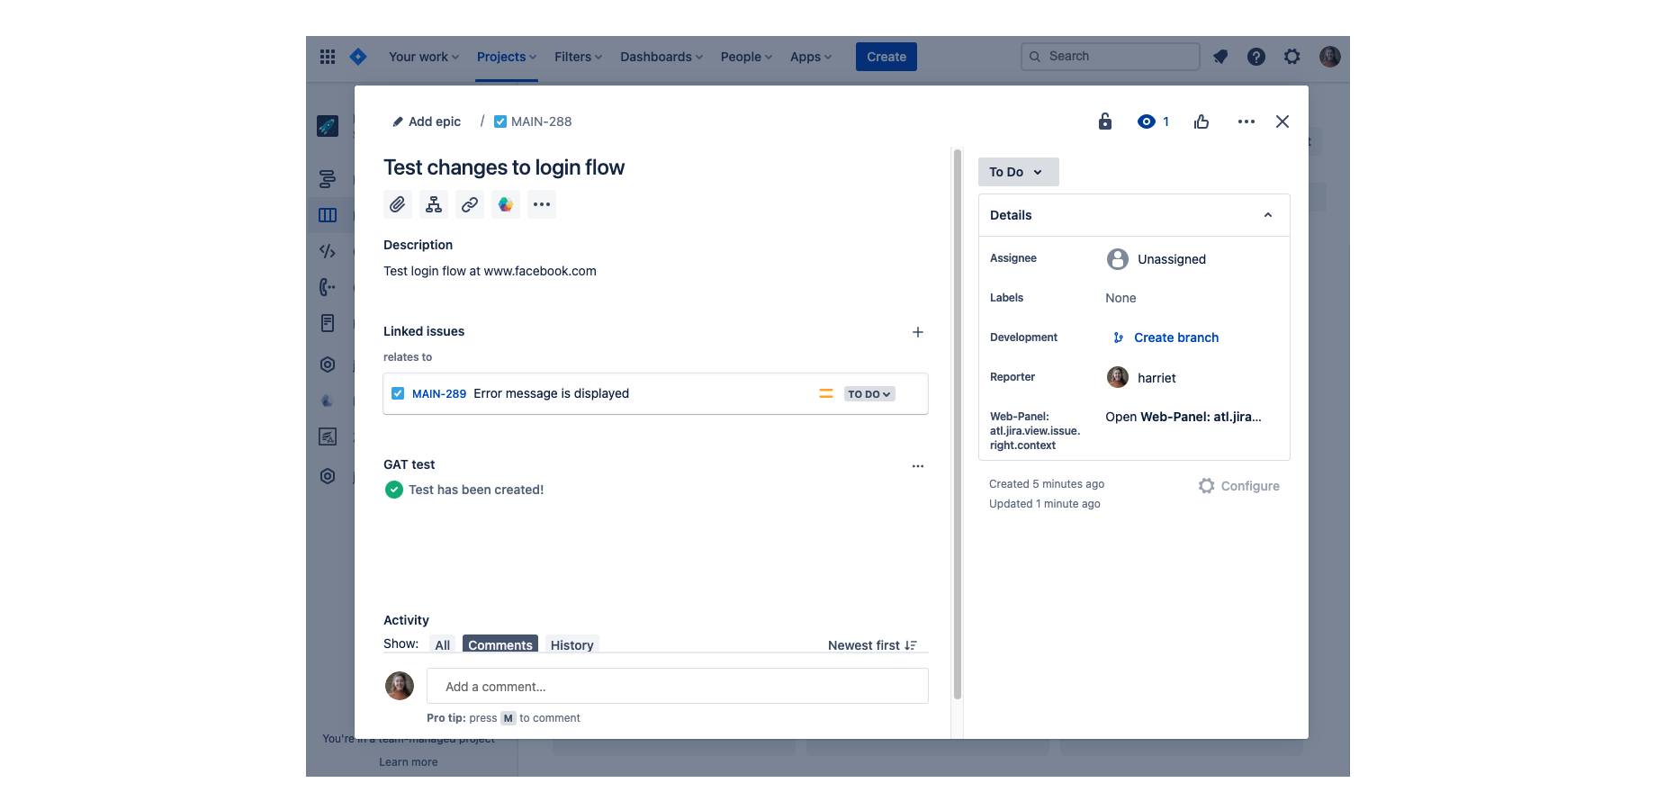Click the link issue chain icon

[470, 204]
